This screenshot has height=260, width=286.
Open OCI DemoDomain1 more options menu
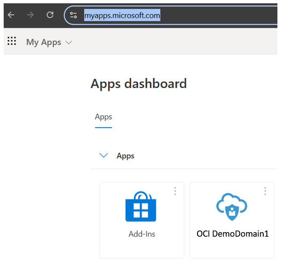pos(265,191)
